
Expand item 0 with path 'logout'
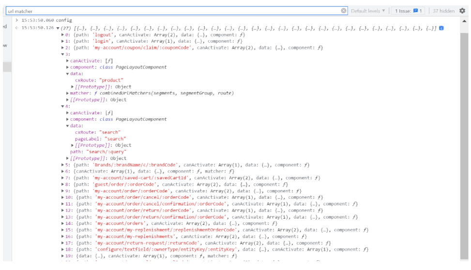[x=62, y=35]
